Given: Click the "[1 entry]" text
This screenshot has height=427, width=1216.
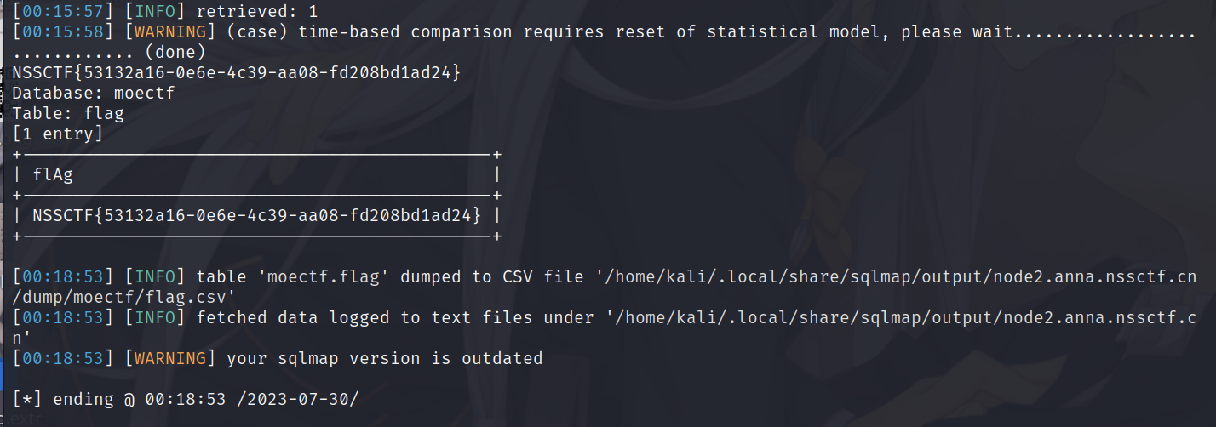Looking at the screenshot, I should 58,134.
